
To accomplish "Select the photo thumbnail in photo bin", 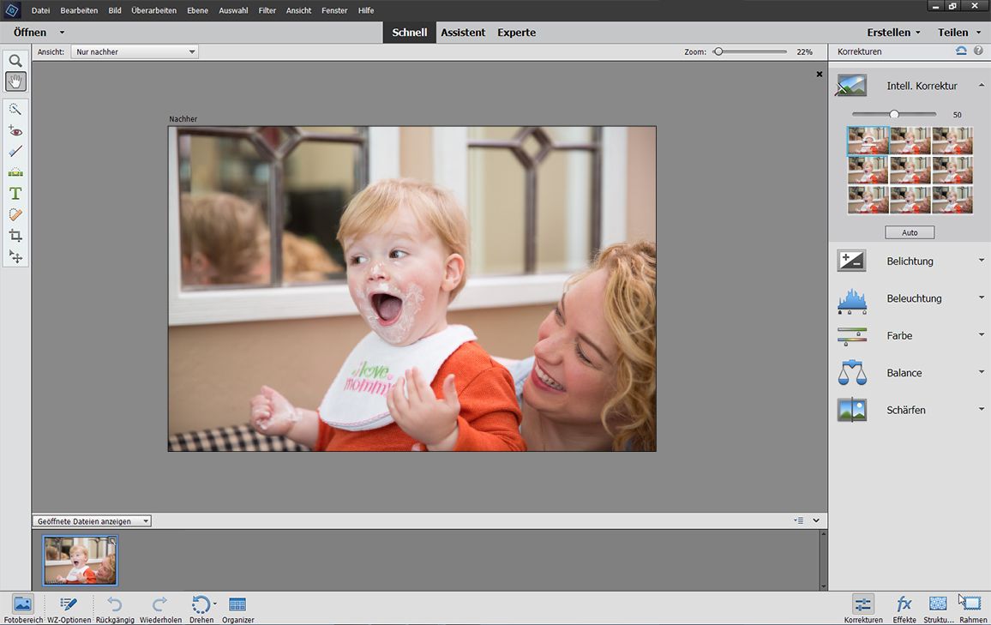I will tap(80, 561).
